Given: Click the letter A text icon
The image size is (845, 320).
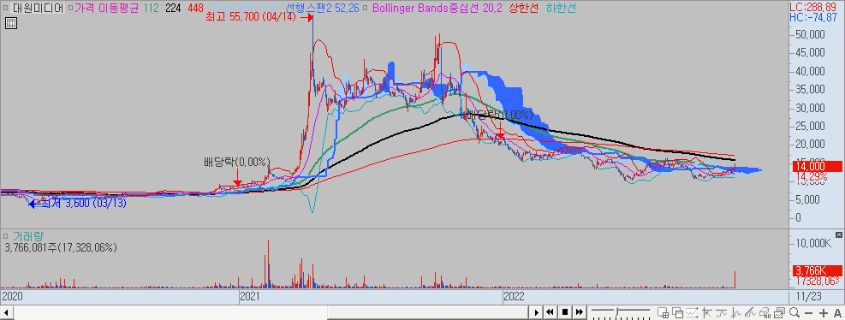Looking at the screenshot, I should 837,313.
